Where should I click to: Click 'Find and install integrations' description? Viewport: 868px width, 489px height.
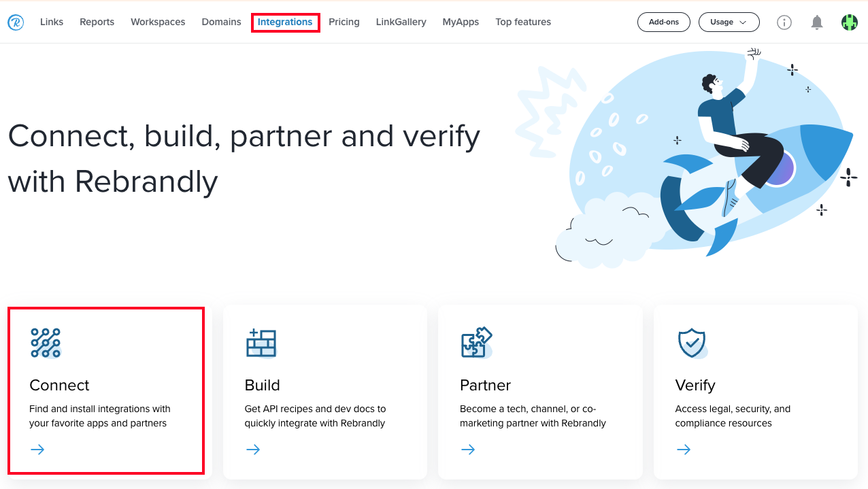(100, 416)
